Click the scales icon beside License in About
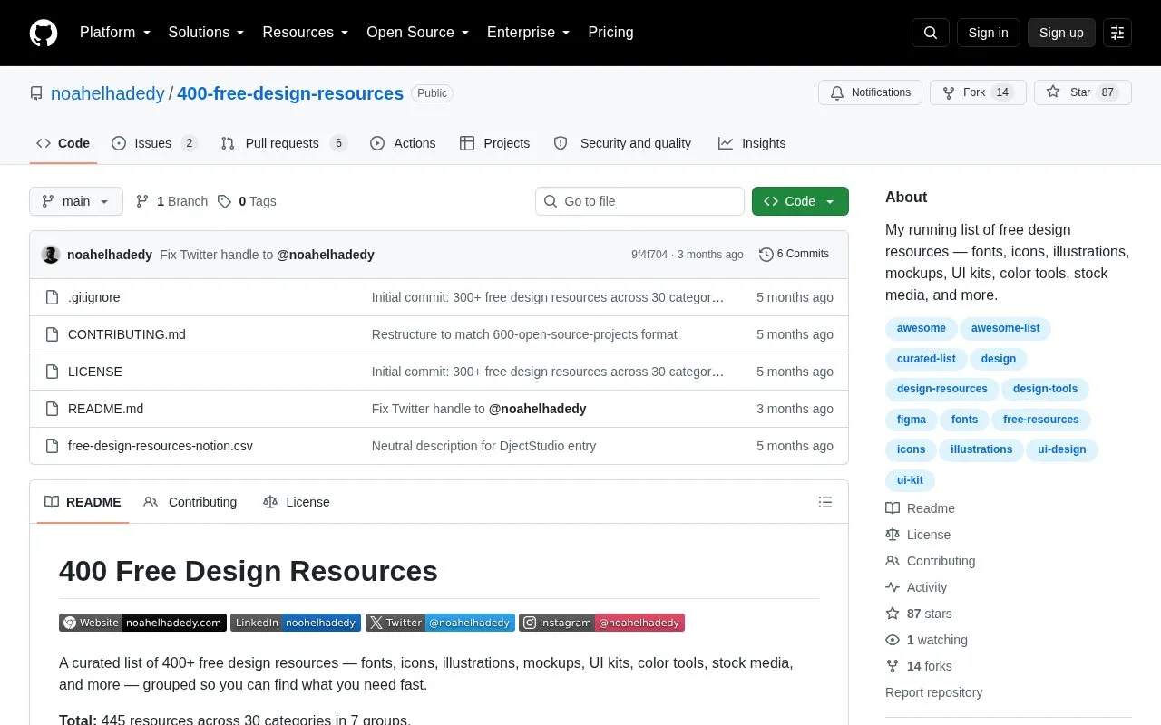Viewport: 1161px width, 725px height. [x=893, y=535]
